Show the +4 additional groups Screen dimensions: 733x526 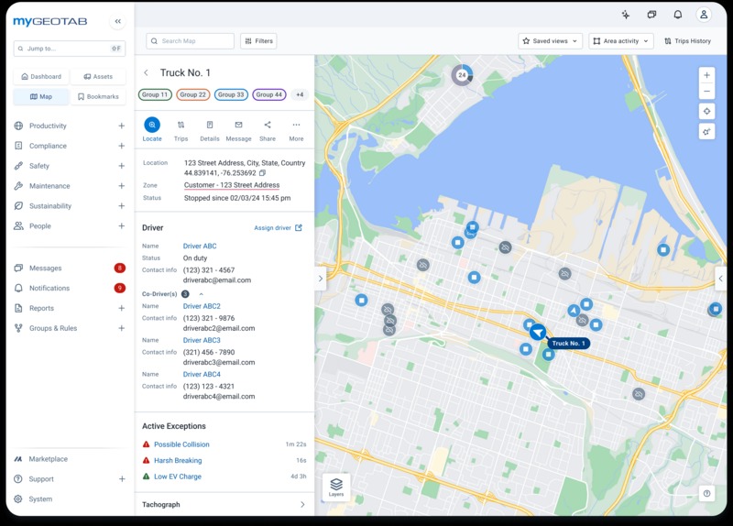coord(300,95)
